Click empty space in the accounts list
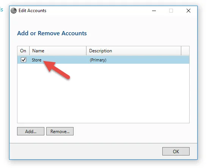The height and width of the screenshot is (168, 212). click(x=103, y=97)
